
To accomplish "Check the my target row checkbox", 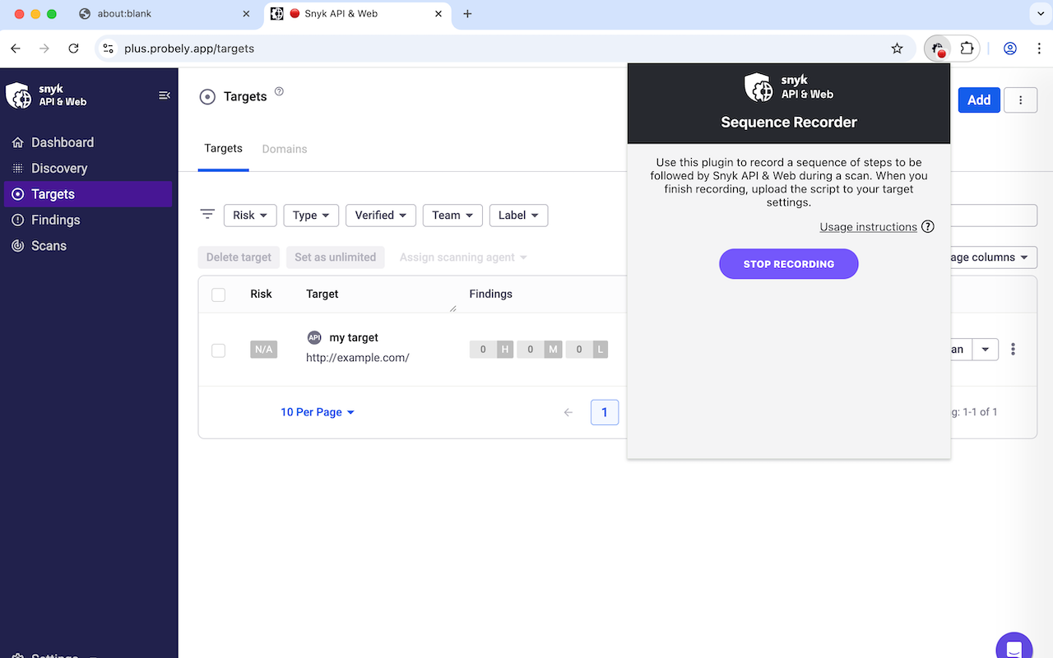I will 218,350.
